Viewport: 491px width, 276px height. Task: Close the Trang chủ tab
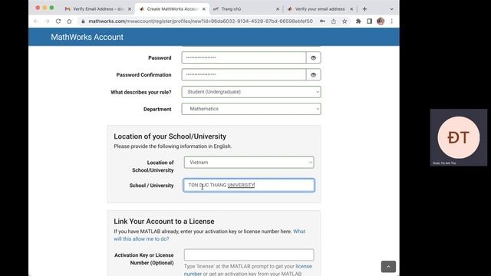pyautogui.click(x=278, y=9)
